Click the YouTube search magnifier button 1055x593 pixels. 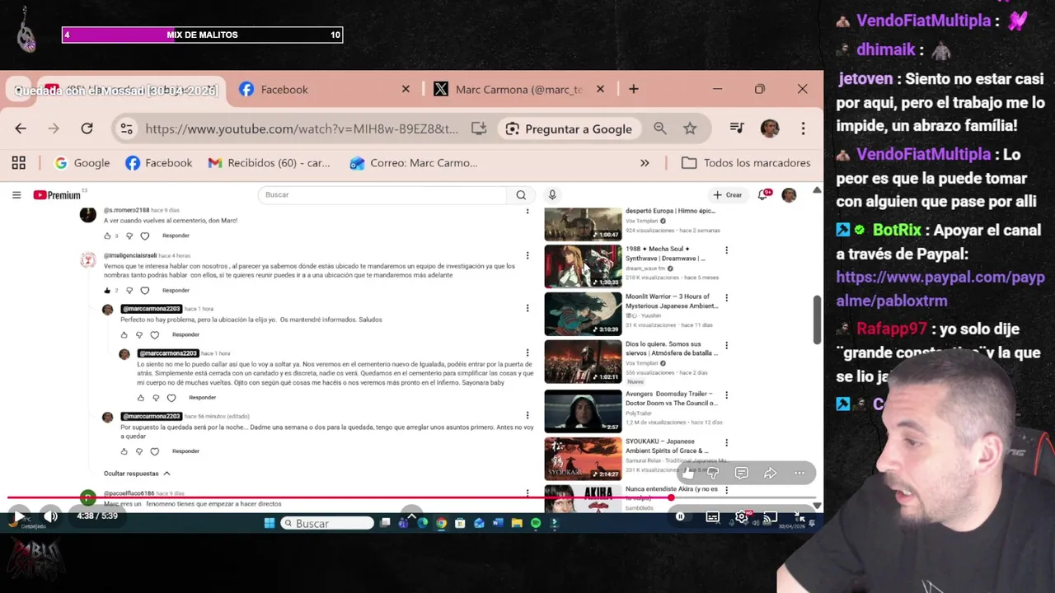click(x=521, y=195)
